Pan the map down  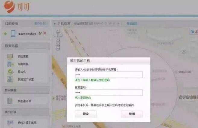pos(58,40)
